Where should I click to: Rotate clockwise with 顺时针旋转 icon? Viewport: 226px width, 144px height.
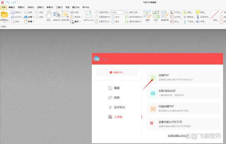[127, 22]
